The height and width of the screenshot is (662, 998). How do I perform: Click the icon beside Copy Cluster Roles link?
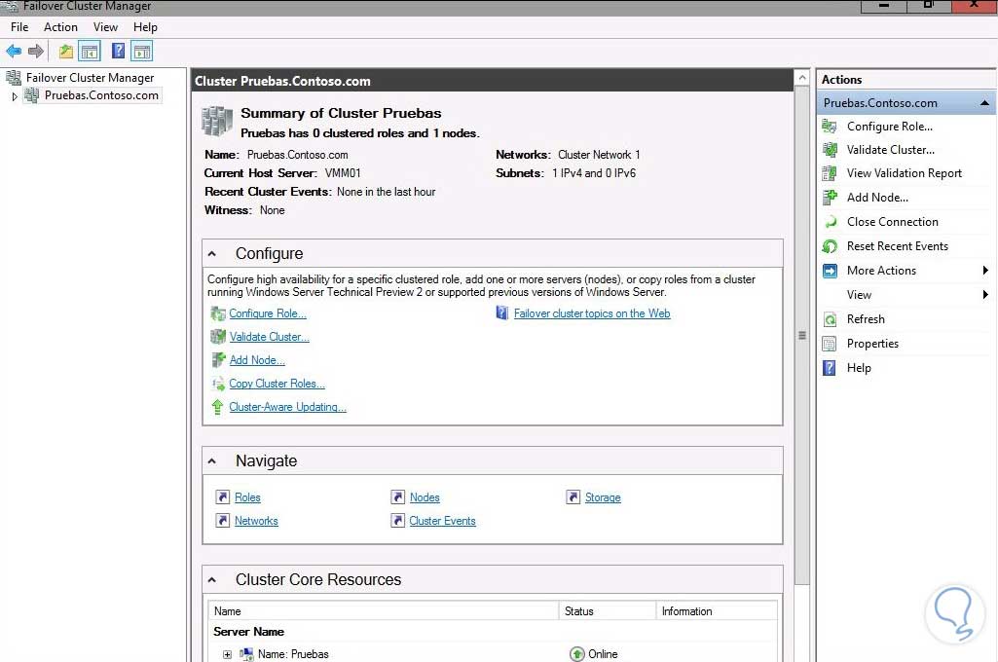coord(218,384)
